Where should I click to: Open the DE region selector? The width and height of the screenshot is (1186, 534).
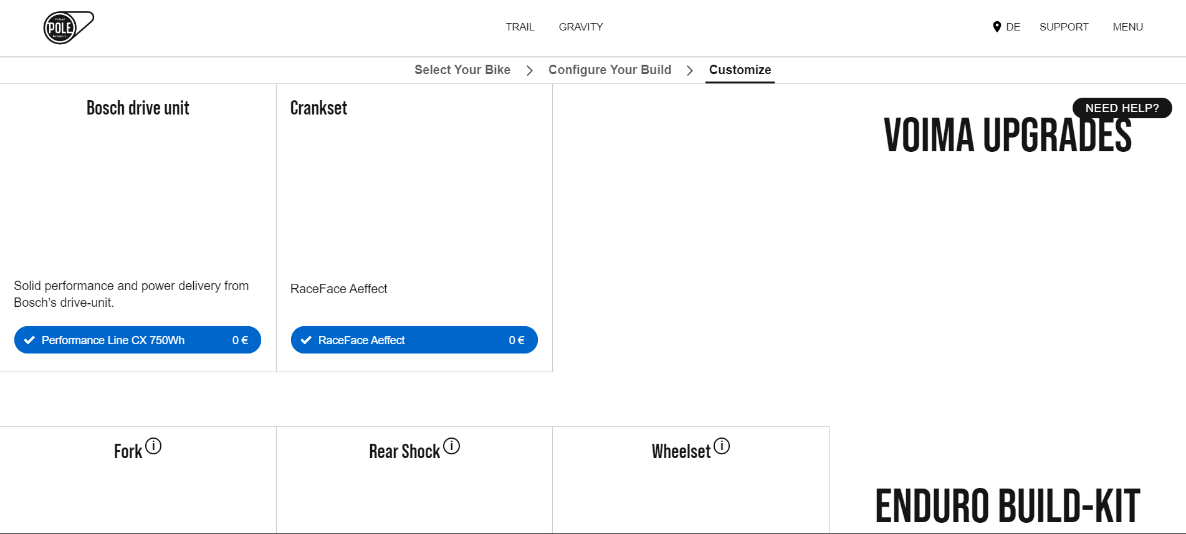pos(1013,27)
